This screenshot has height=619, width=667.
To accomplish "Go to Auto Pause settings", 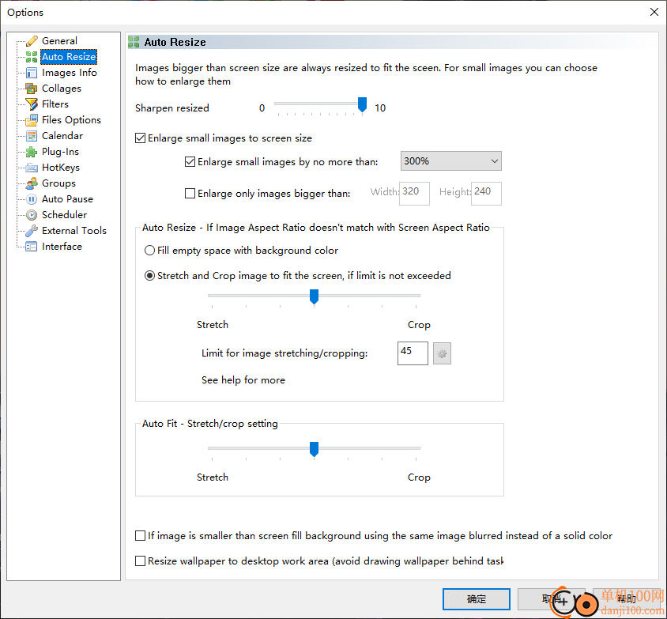I will (68, 199).
